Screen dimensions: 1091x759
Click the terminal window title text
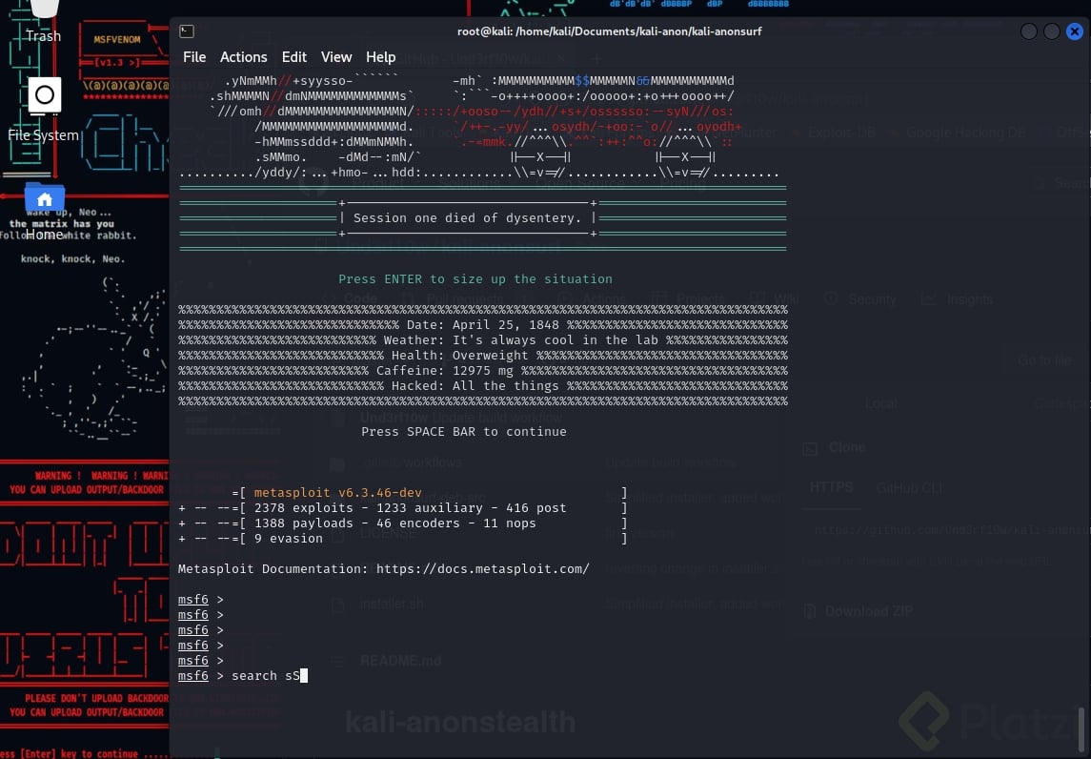609,31
